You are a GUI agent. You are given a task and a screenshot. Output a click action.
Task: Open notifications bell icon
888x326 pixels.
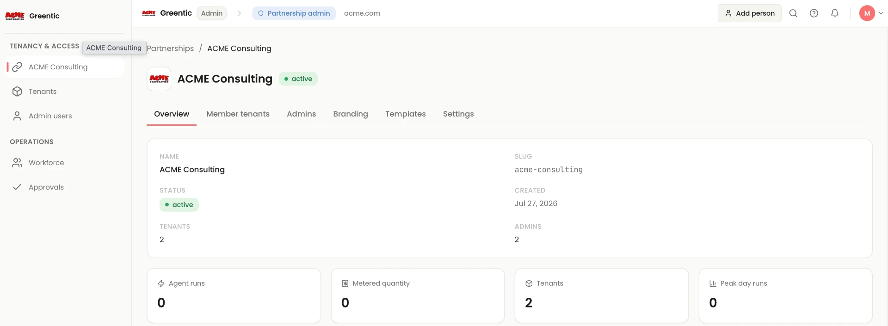[835, 13]
